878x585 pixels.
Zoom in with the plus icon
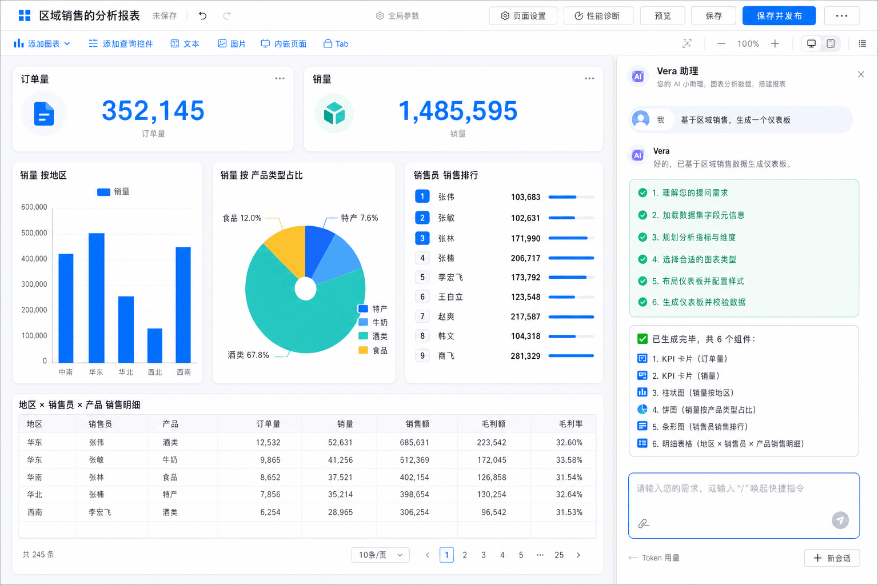point(775,43)
